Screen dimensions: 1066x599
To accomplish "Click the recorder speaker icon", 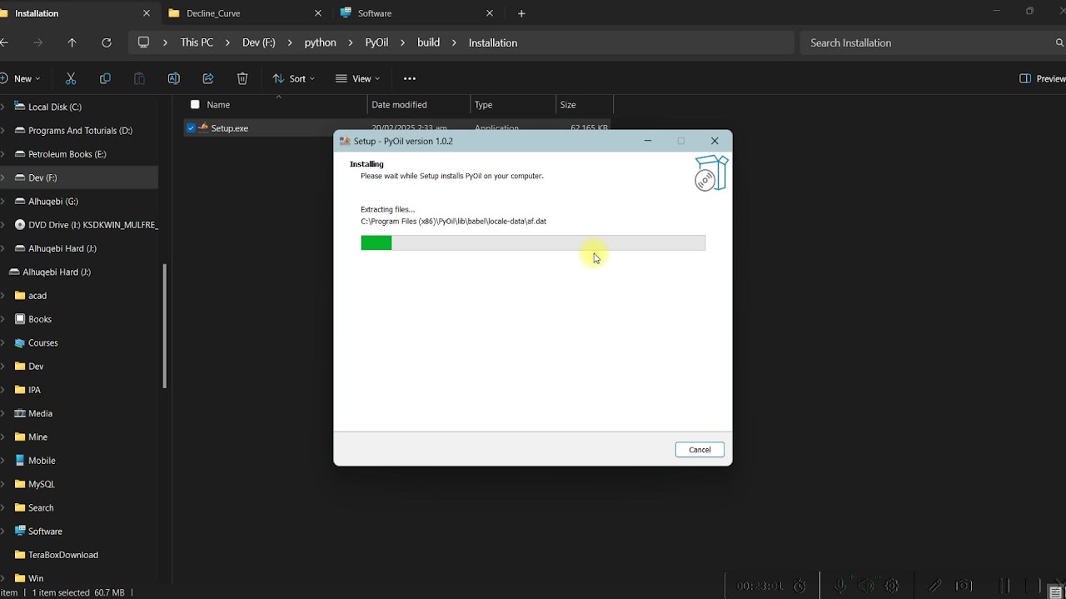I will click(865, 586).
